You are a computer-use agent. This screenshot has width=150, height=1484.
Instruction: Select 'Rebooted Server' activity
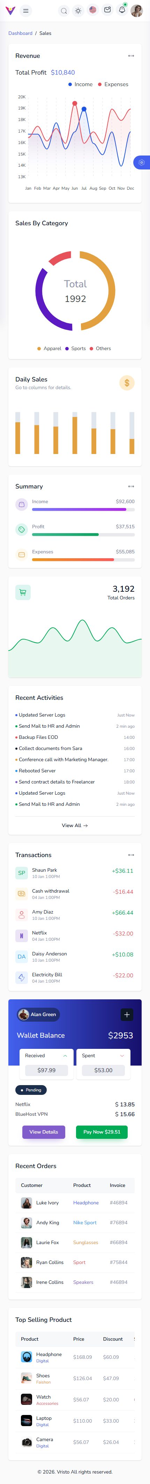[x=37, y=771]
